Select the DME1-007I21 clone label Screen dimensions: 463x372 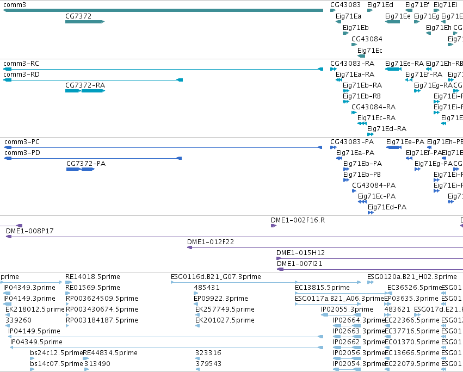click(x=299, y=264)
